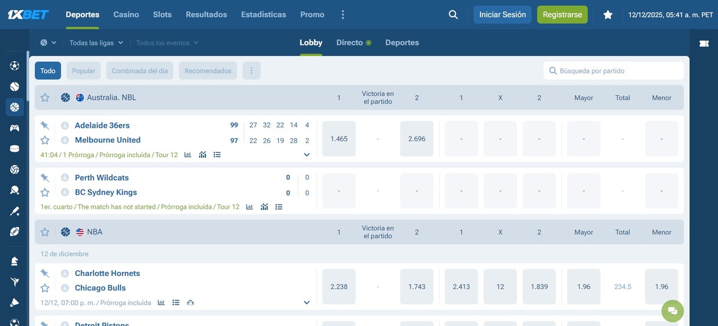718x326 pixels.
Task: Open the live chat support bubble
Action: (673, 311)
